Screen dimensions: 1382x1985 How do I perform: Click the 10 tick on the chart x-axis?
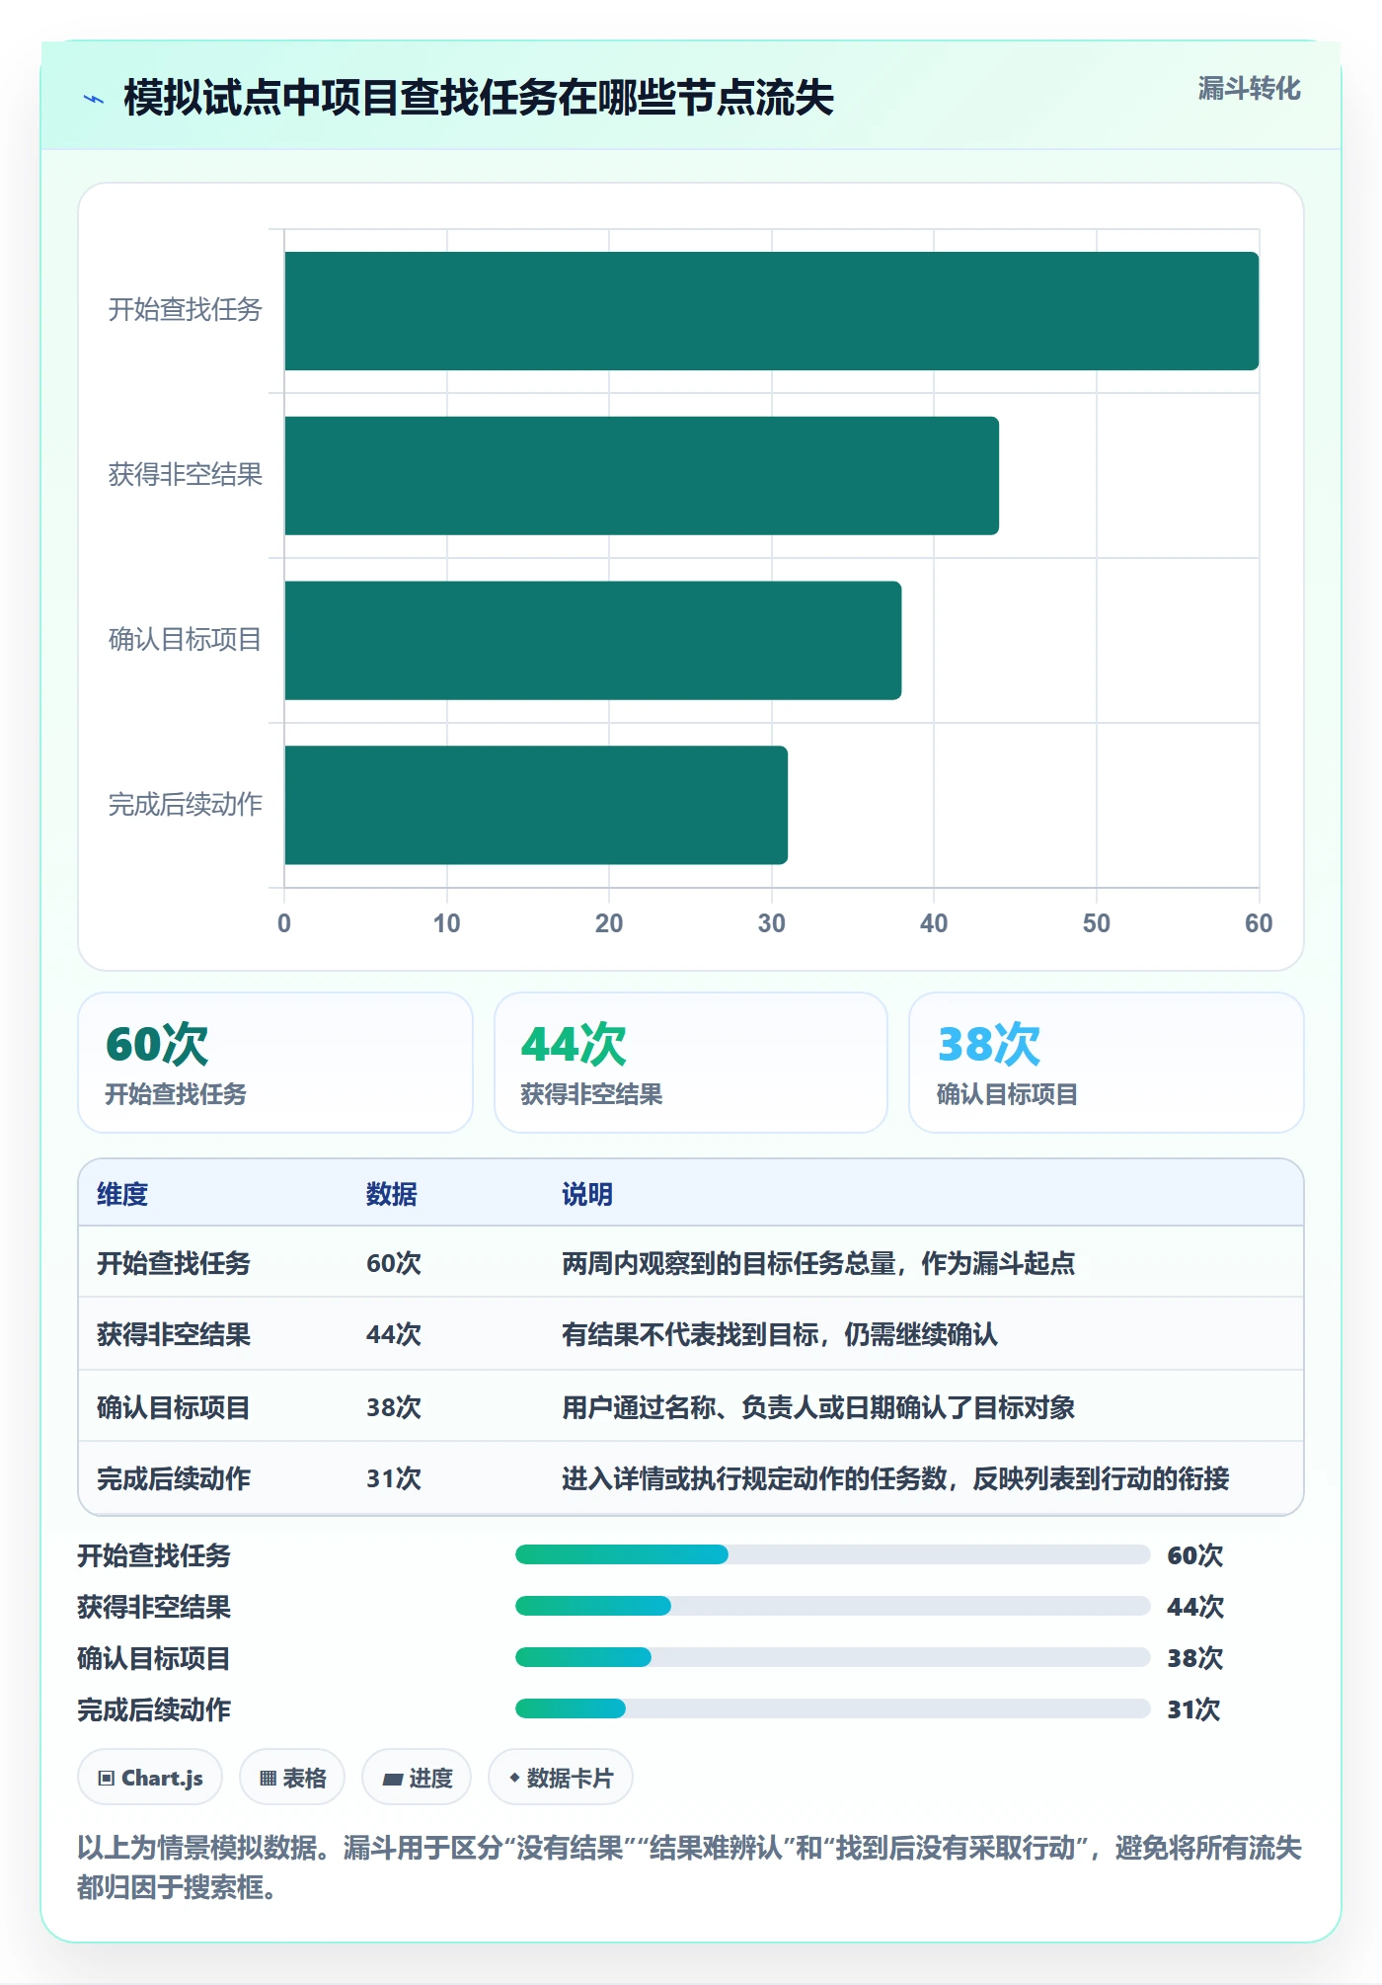447,923
